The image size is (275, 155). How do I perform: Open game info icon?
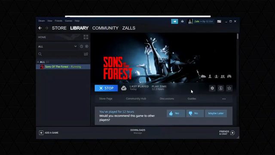(x=220, y=88)
